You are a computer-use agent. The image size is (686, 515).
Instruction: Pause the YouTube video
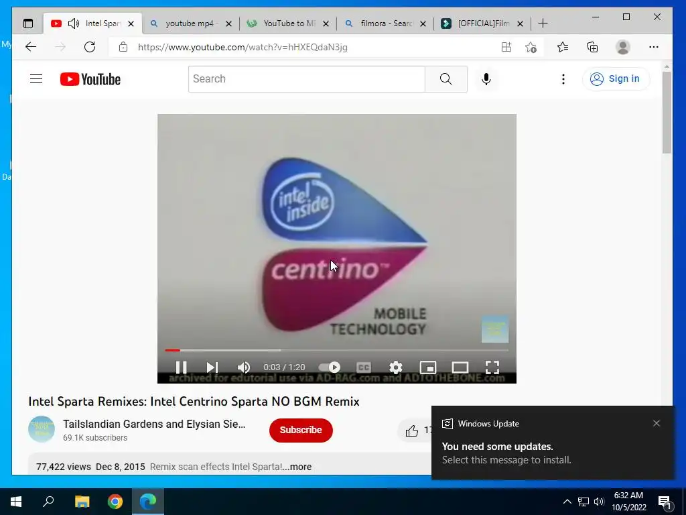click(181, 367)
